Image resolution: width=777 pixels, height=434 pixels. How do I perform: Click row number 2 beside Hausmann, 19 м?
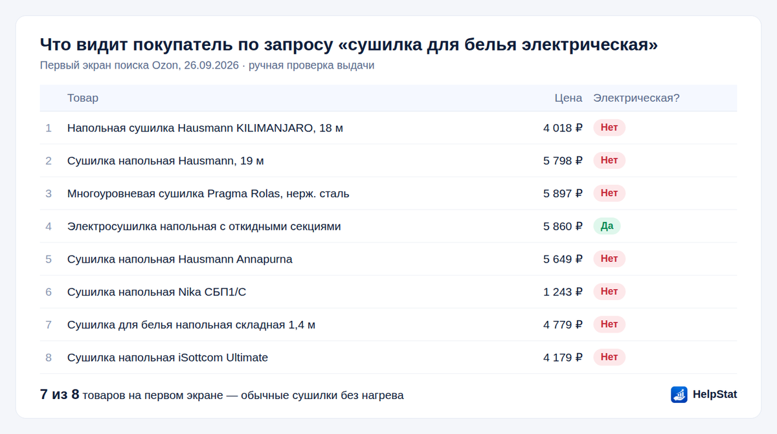pyautogui.click(x=49, y=160)
